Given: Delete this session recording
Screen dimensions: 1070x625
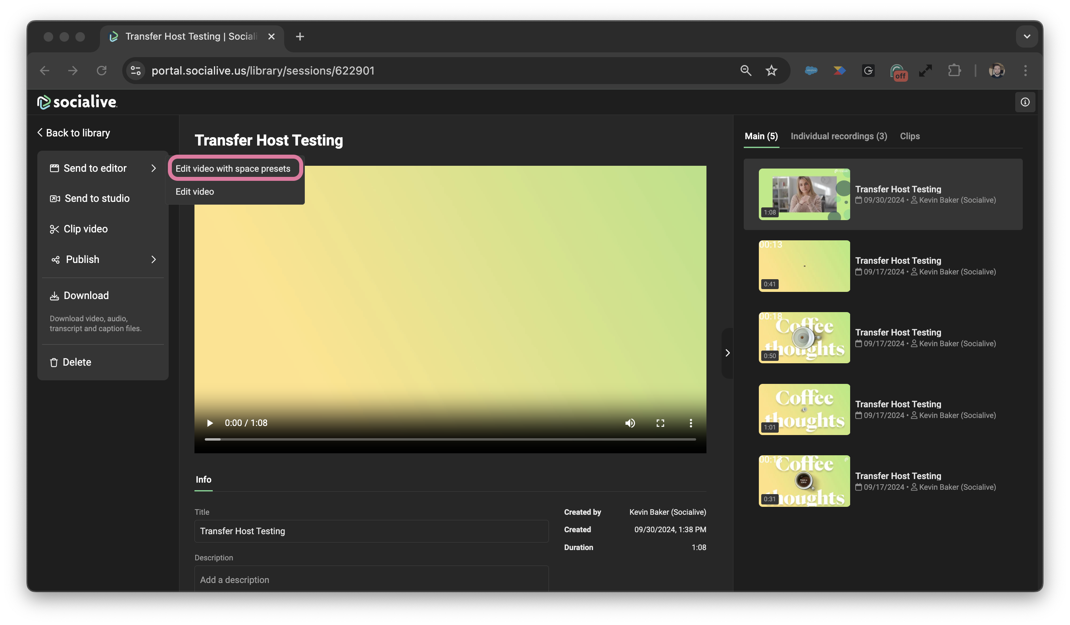Looking at the screenshot, I should tap(77, 362).
